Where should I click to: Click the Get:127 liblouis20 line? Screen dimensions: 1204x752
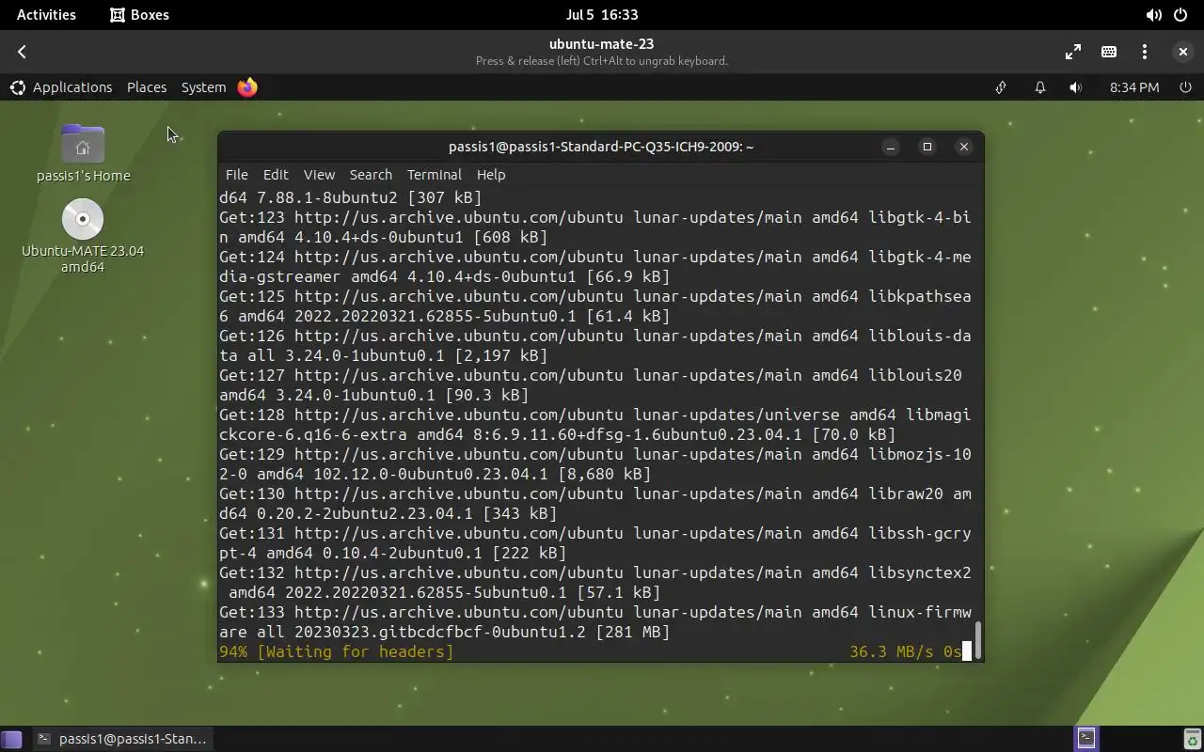591,385
